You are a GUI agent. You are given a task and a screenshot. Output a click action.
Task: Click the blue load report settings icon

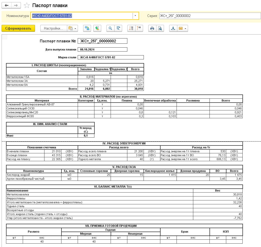pyautogui.click(x=87, y=29)
